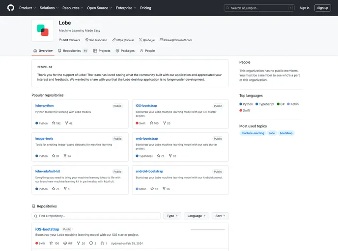This screenshot has height=251, width=338.
Task: Open the image-tools repository
Action: tap(44, 139)
